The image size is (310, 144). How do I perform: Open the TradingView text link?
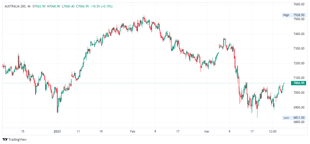pyautogui.click(x=17, y=139)
